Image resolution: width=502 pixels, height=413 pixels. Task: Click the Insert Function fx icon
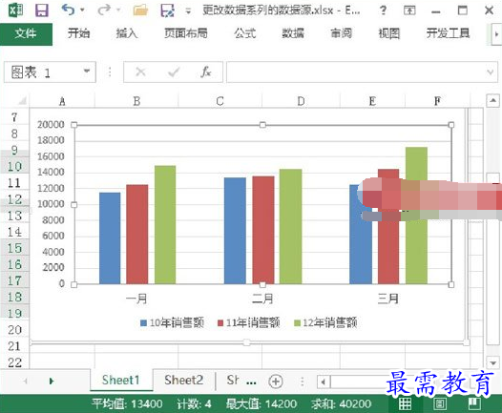pyautogui.click(x=206, y=72)
